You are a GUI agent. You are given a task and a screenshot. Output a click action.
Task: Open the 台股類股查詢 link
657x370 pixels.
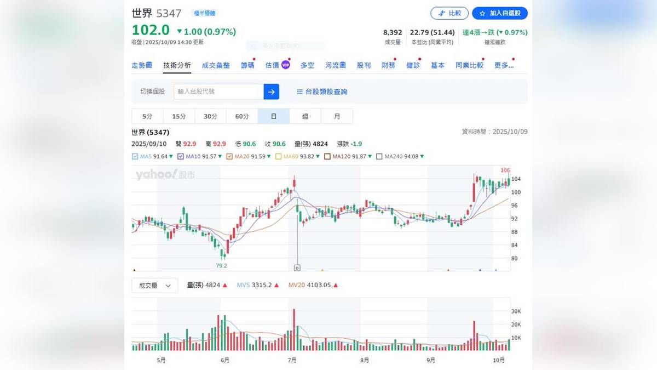pyautogui.click(x=326, y=92)
